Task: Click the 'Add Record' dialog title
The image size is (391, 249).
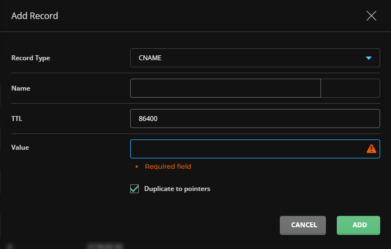Action: point(35,16)
